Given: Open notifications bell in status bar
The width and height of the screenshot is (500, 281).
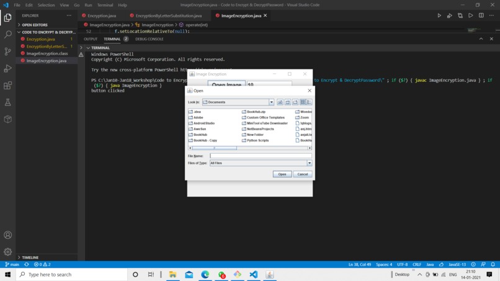Looking at the screenshot, I should 493,264.
